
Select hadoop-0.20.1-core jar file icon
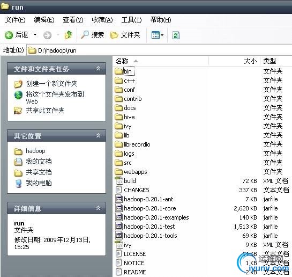pos(119,208)
